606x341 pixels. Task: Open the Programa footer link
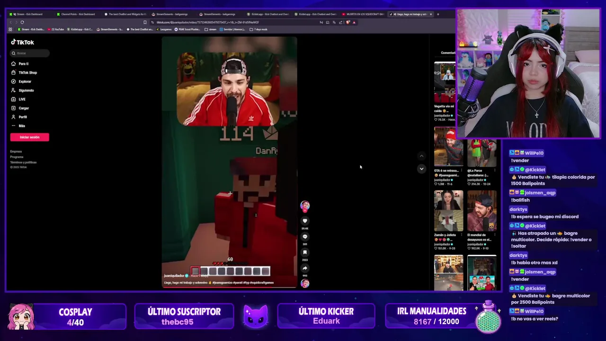click(17, 157)
